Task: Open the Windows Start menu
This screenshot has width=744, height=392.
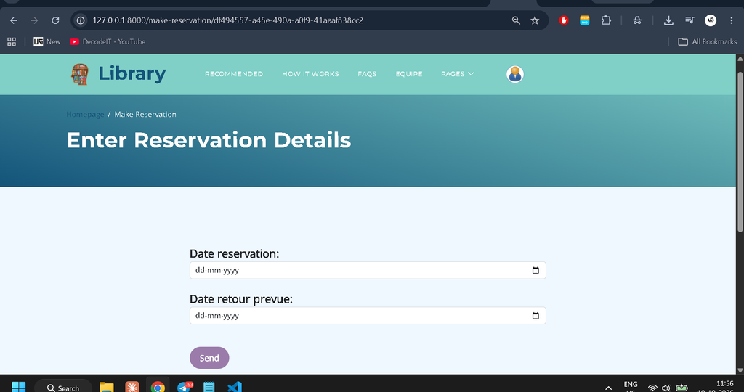Action: [x=18, y=387]
